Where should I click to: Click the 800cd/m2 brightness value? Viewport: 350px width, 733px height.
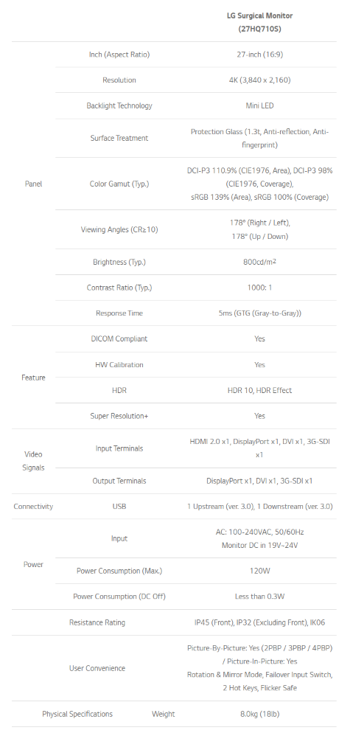(x=260, y=262)
